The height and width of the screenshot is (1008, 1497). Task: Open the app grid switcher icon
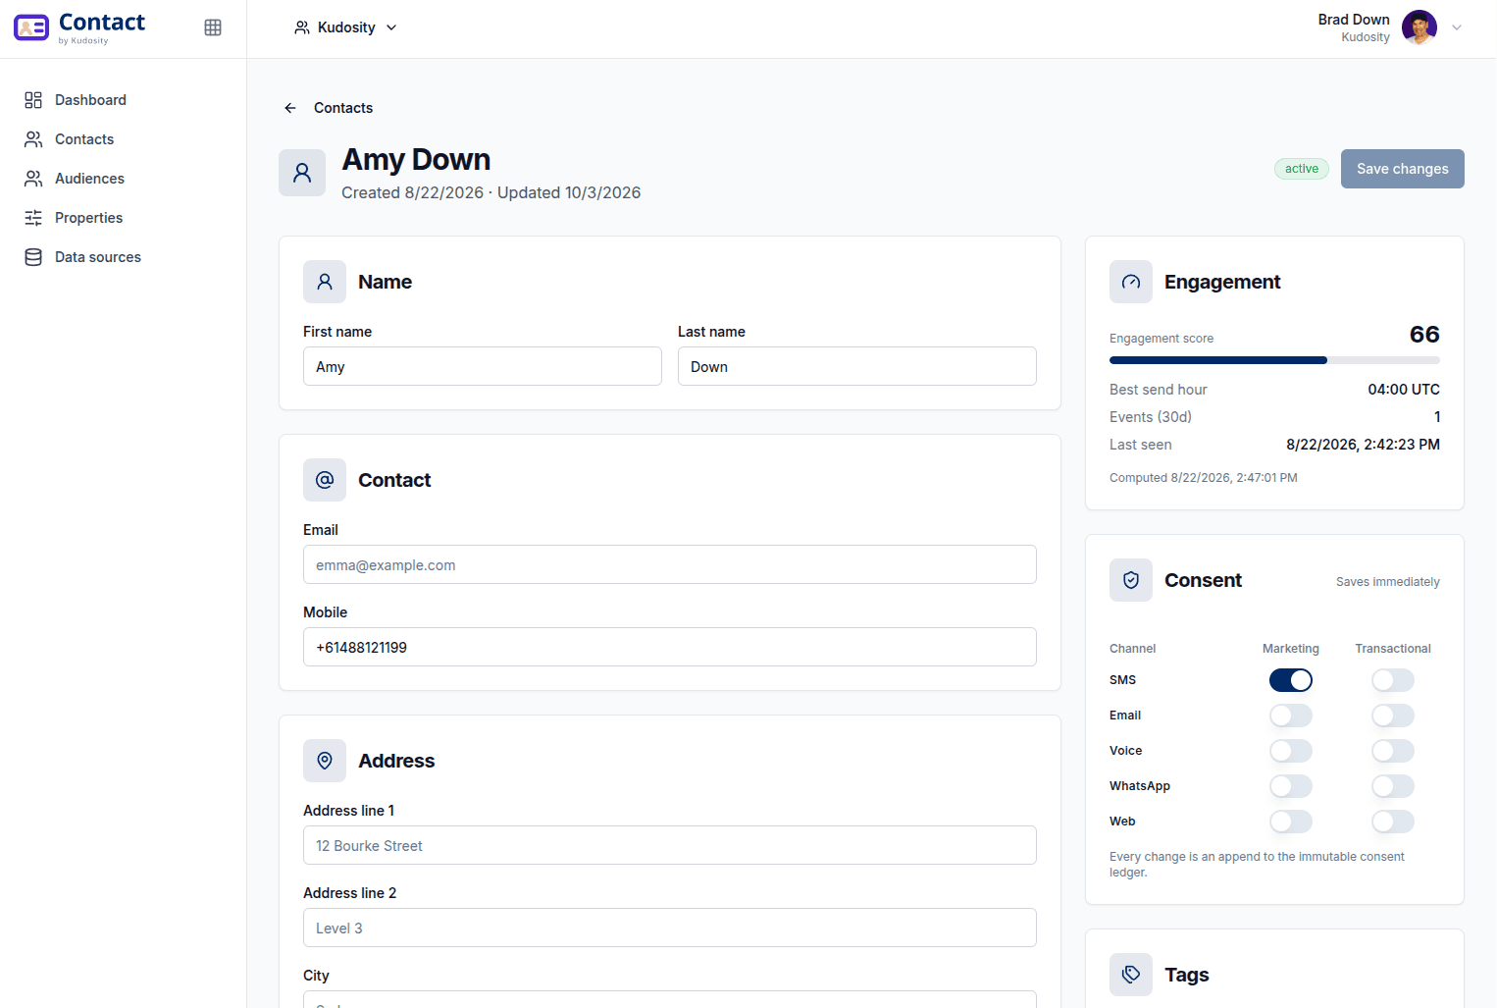(213, 27)
